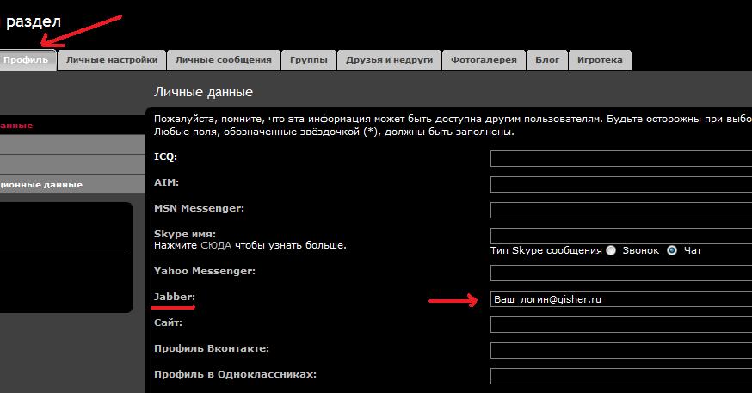Select the Игротека tab
Image resolution: width=752 pixels, height=393 pixels.
[600, 60]
